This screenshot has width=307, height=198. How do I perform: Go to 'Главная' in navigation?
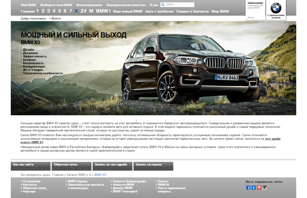pyautogui.click(x=28, y=11)
